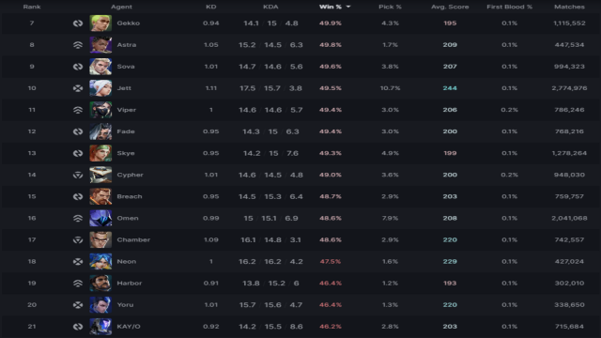Click the Duelist role icon beside Jett

click(78, 88)
